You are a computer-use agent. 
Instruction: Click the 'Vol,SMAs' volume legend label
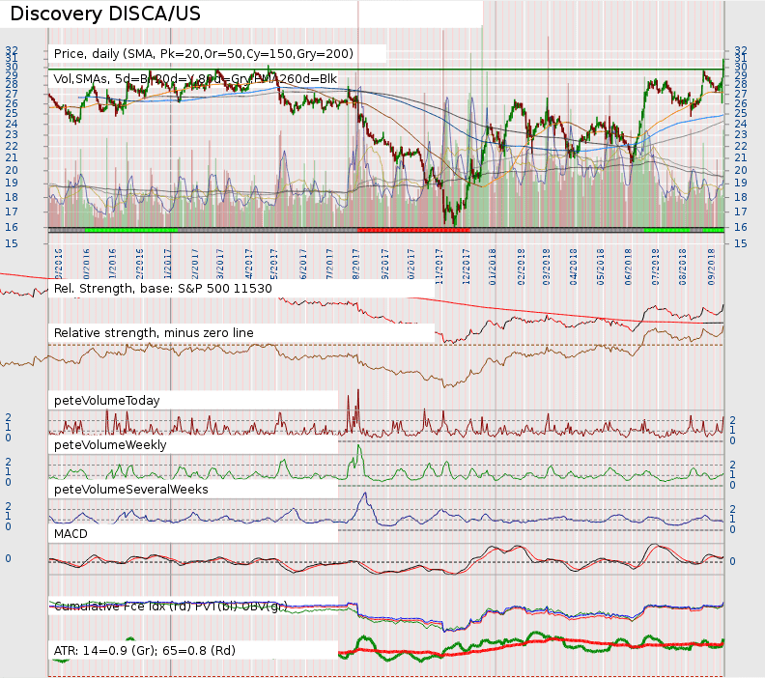point(195,79)
